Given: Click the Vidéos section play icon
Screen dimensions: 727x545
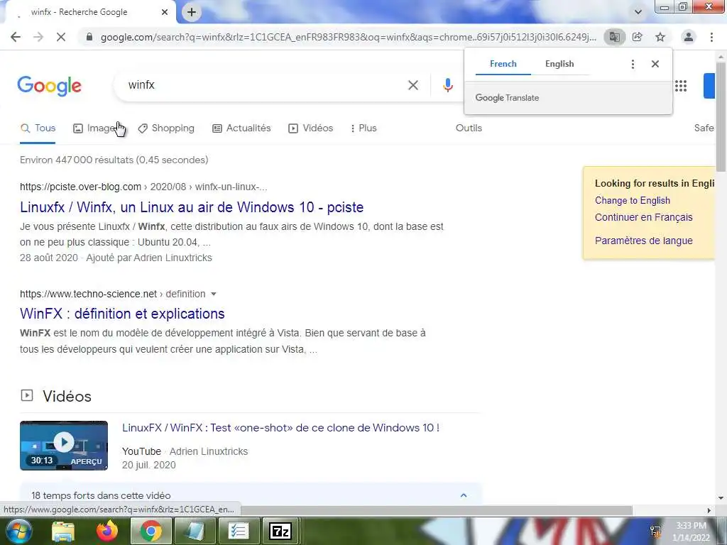Looking at the screenshot, I should [27, 395].
